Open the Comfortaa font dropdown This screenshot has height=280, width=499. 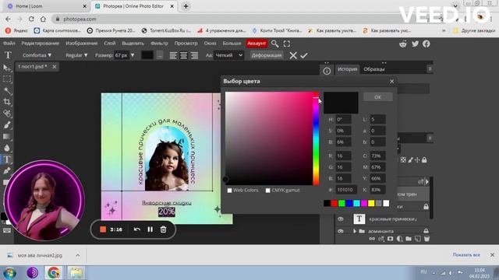pos(37,55)
